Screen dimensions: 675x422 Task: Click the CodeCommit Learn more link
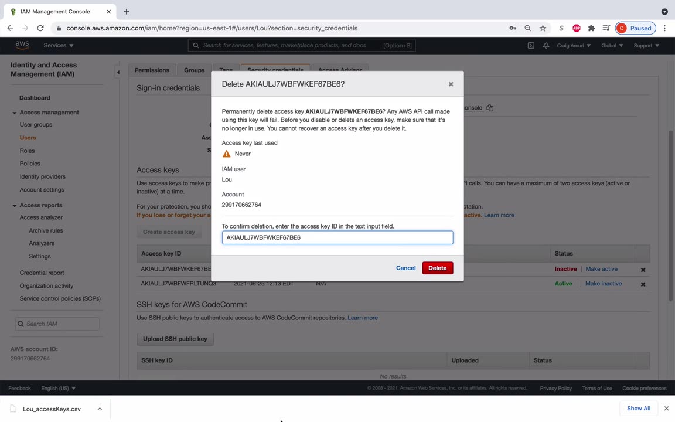coord(363,318)
